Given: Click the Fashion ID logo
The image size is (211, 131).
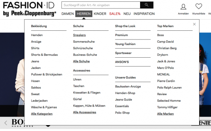Looking at the screenshot, I should pyautogui.click(x=30, y=9).
